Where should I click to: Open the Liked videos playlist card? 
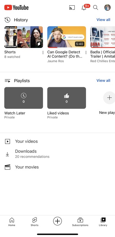[x=67, y=98]
